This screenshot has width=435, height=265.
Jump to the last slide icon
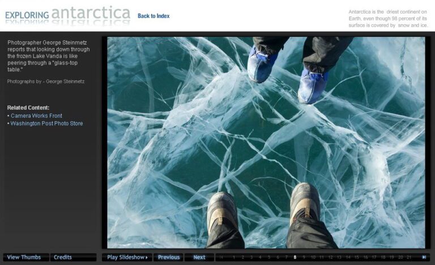[x=424, y=257]
